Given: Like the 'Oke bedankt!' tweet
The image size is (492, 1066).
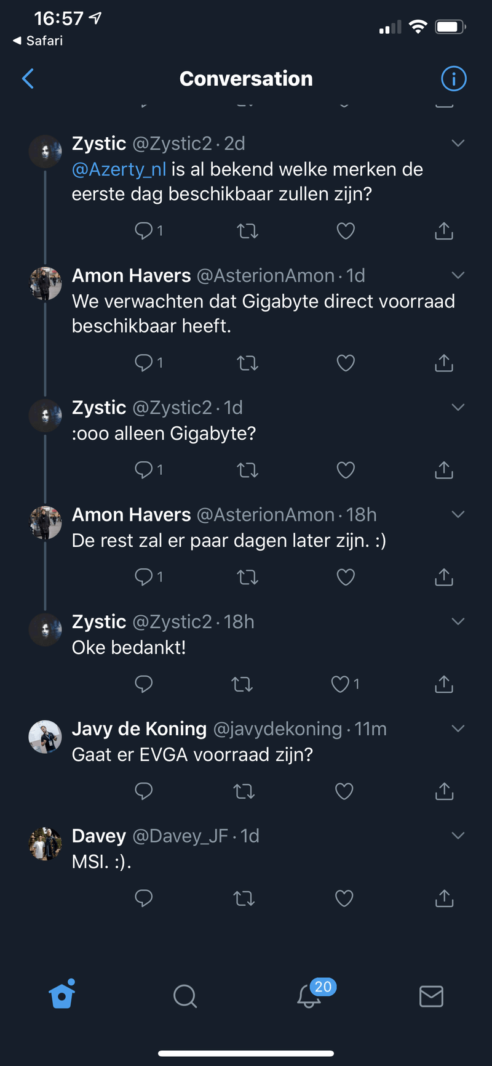Looking at the screenshot, I should pyautogui.click(x=339, y=684).
